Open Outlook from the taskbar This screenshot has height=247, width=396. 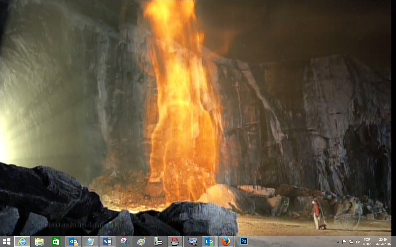(73, 242)
